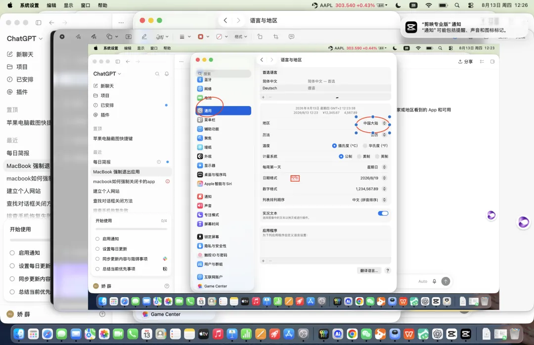Expand the AAPL stock ticker menu bar item
Viewport: 534px width, 345px height.
pyautogui.click(x=350, y=5)
